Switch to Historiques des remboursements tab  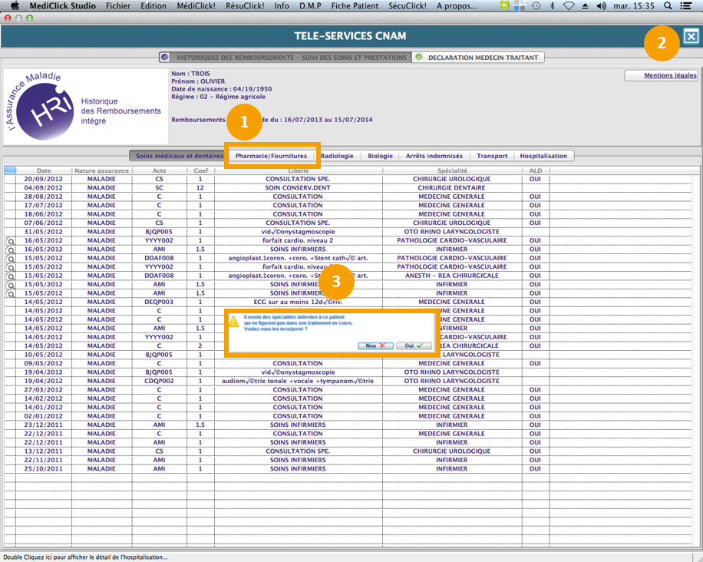285,58
